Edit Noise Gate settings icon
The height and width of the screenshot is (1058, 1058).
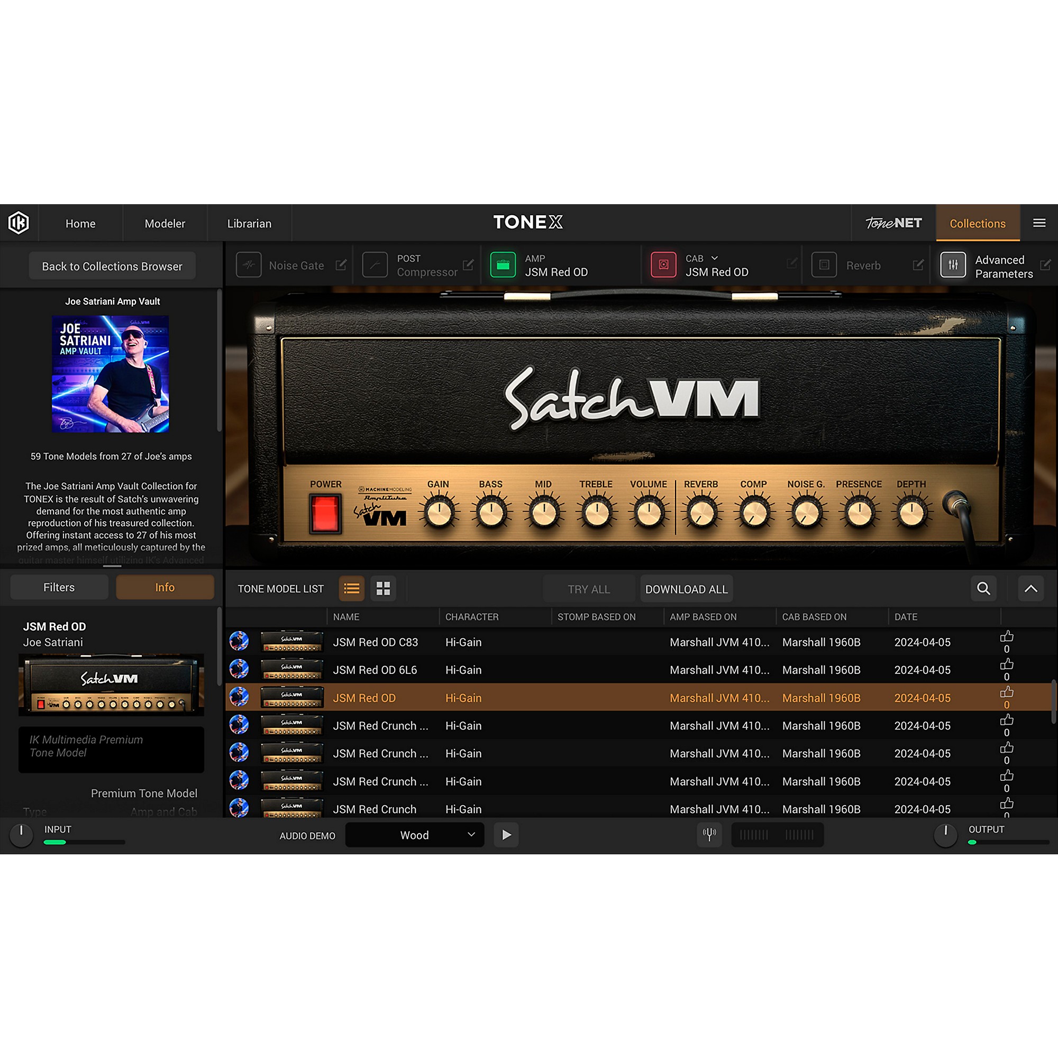pyautogui.click(x=341, y=265)
